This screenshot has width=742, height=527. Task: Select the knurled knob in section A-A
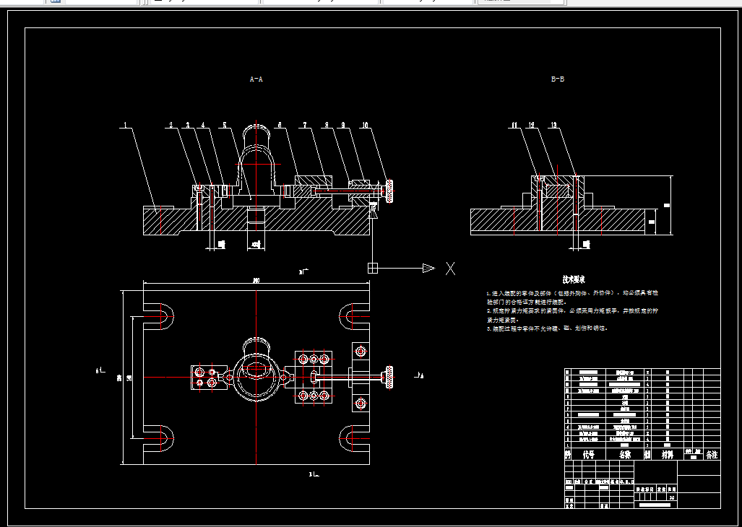click(389, 191)
